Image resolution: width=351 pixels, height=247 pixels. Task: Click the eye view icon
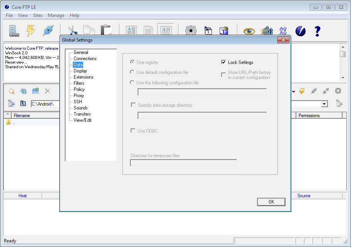pos(249,31)
